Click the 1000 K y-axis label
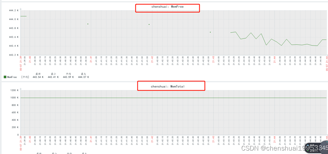Viewport: 328px width, 154px height. (x=15, y=98)
